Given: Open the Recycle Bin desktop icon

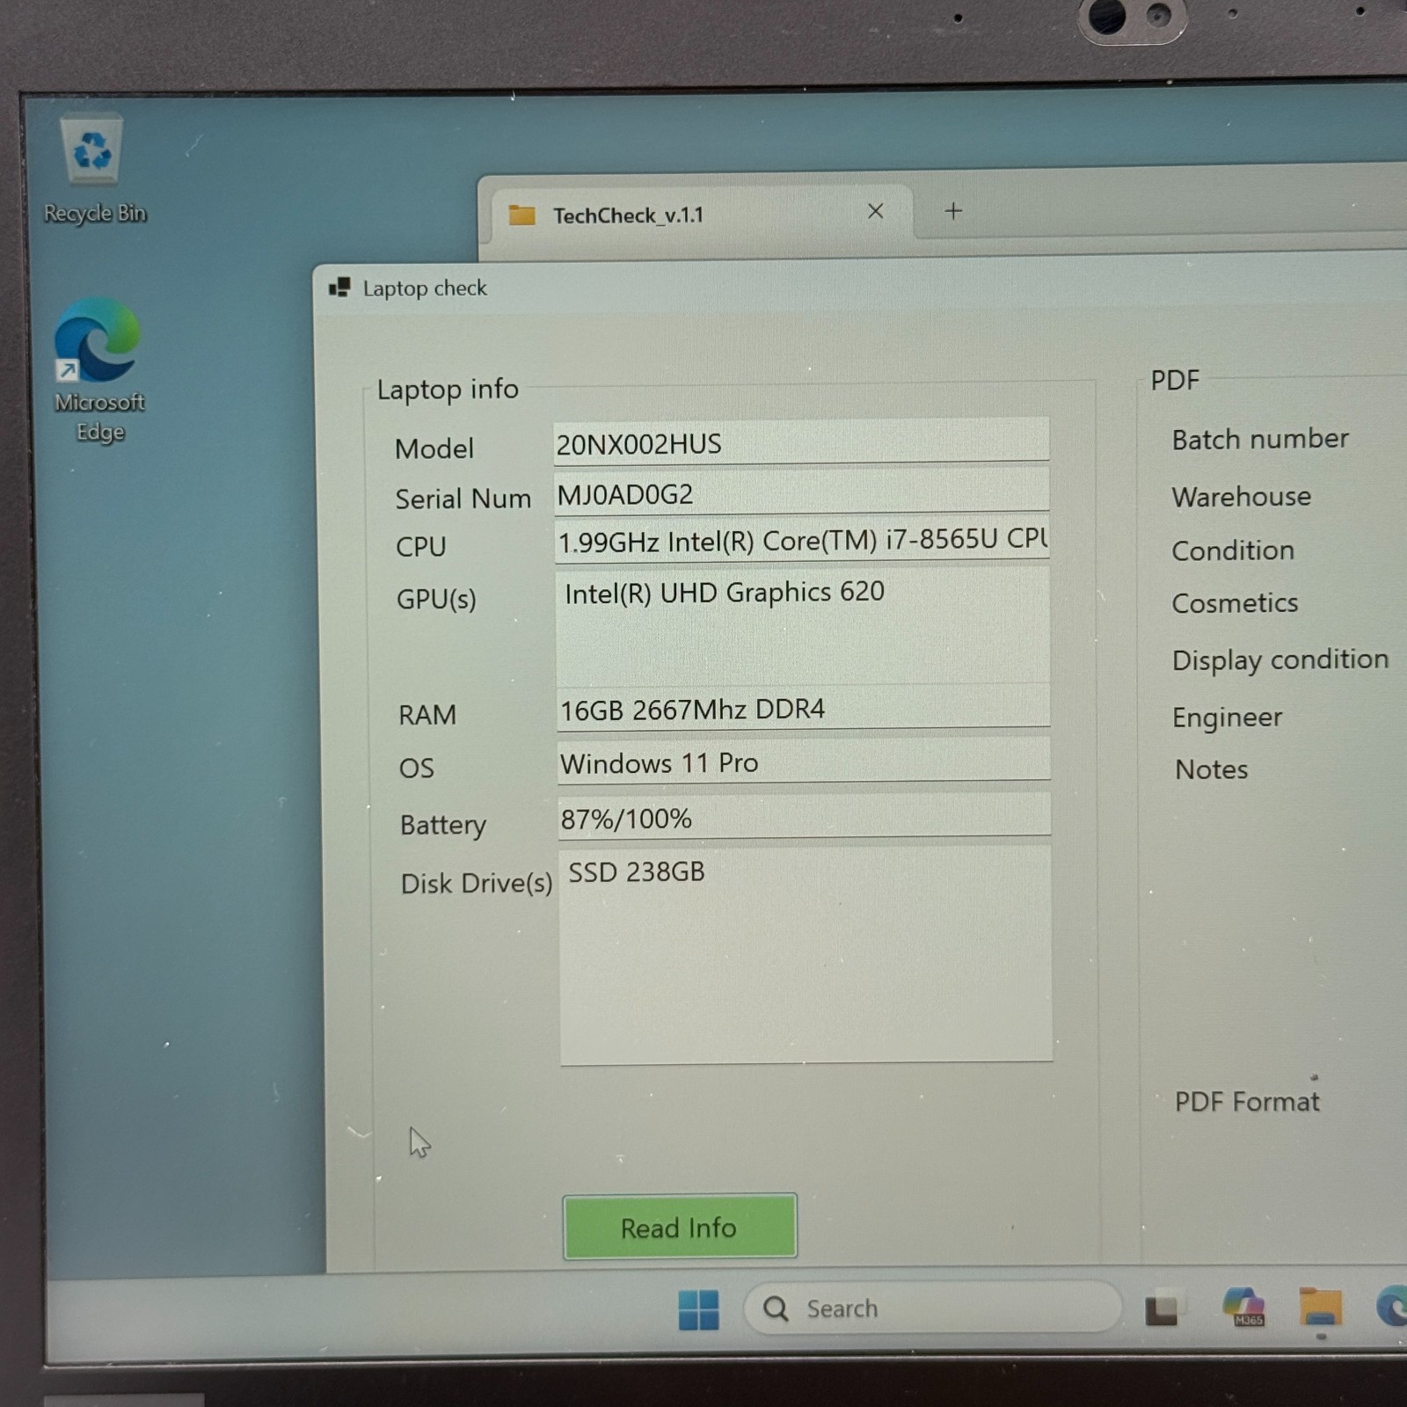Looking at the screenshot, I should pyautogui.click(x=94, y=169).
